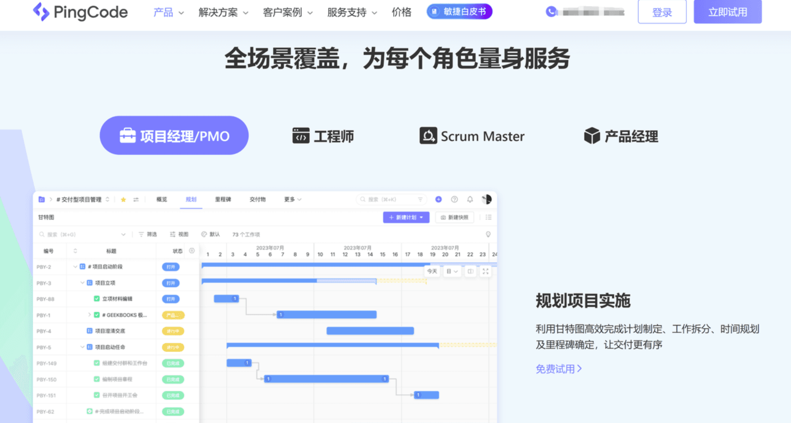
Task: Click the switch arrows icon beside the star
Action: click(136, 199)
